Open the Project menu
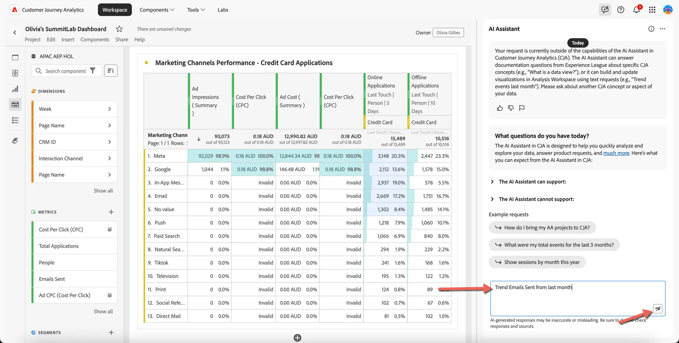The width and height of the screenshot is (679, 343). click(x=33, y=39)
